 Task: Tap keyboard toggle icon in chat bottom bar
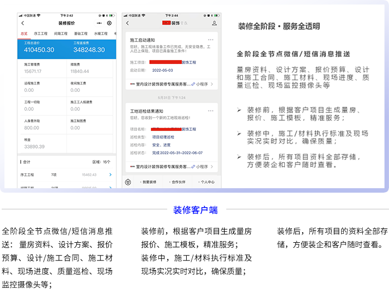pos(128,182)
